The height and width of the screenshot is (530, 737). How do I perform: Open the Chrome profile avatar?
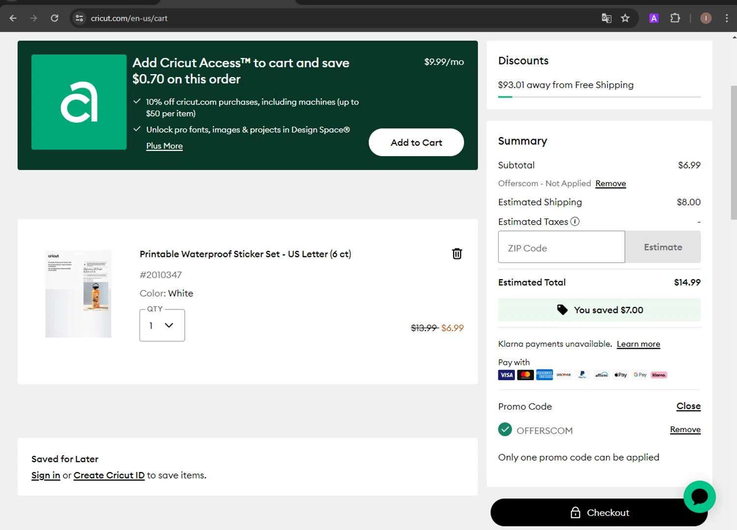tap(706, 18)
